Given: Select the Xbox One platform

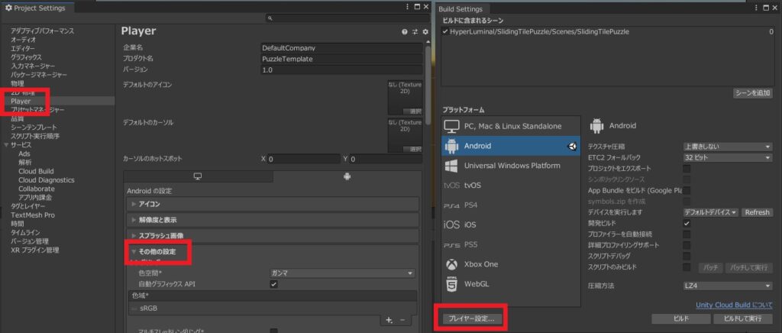Looking at the screenshot, I should [x=511, y=263].
